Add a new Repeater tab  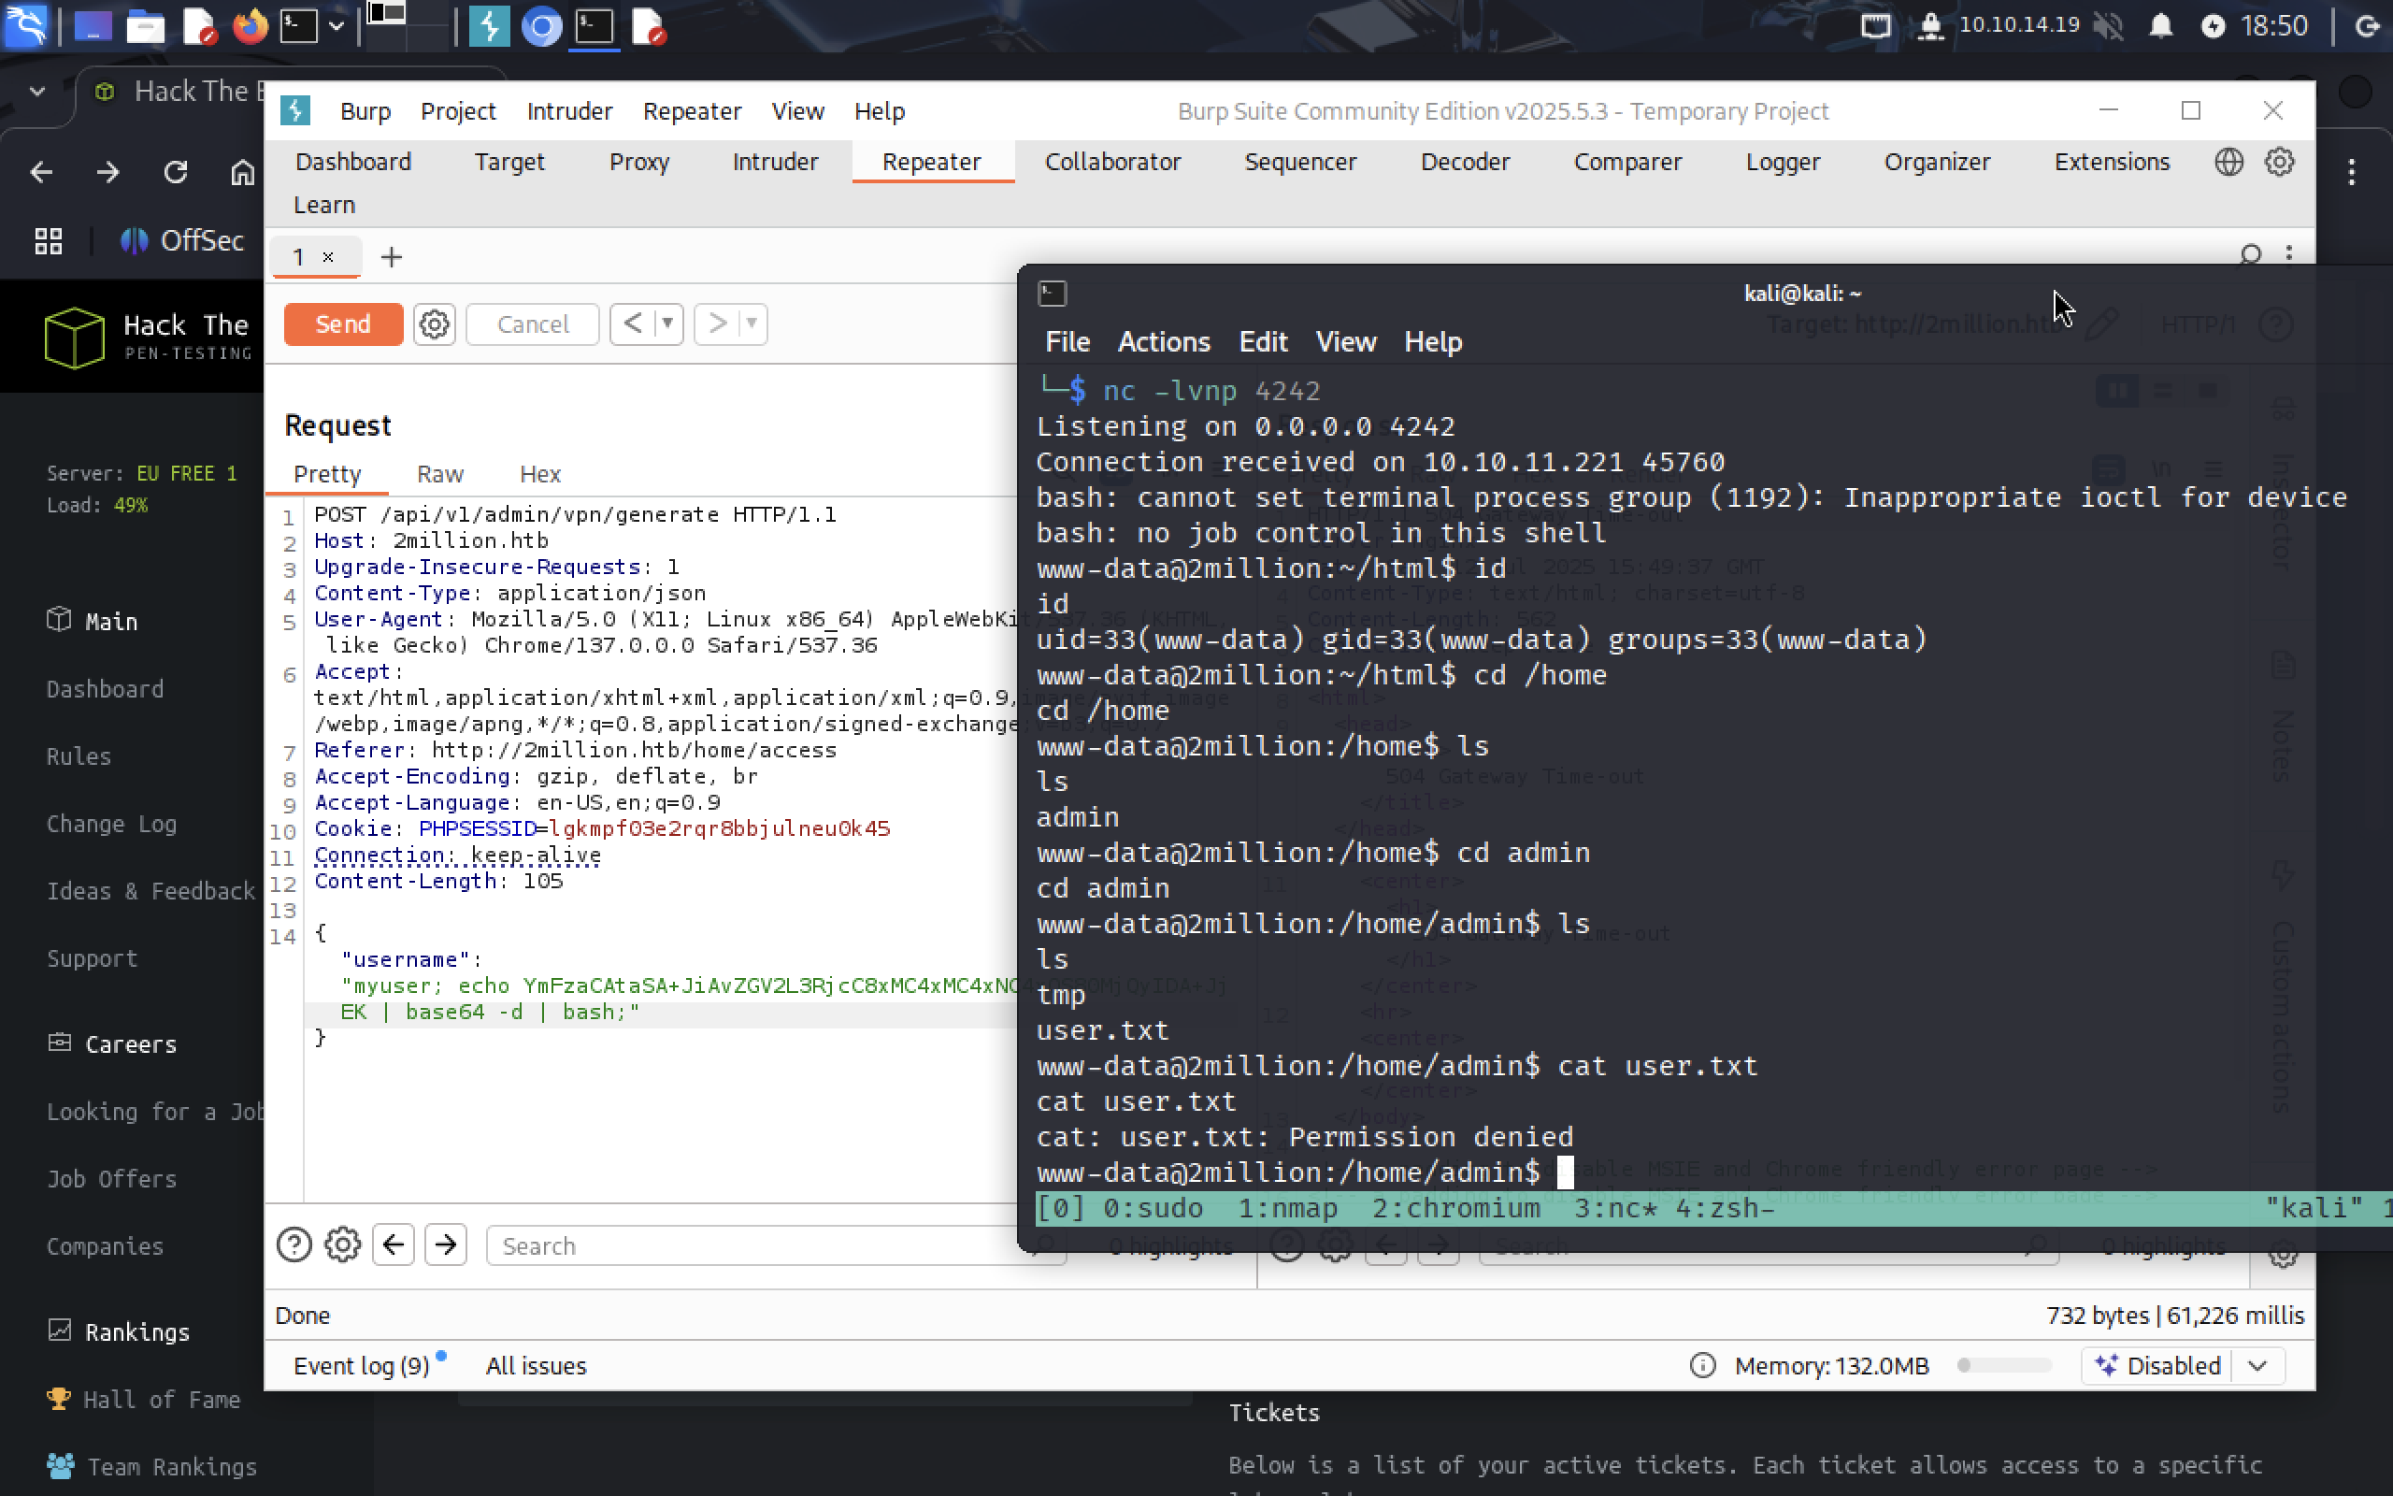(x=392, y=257)
